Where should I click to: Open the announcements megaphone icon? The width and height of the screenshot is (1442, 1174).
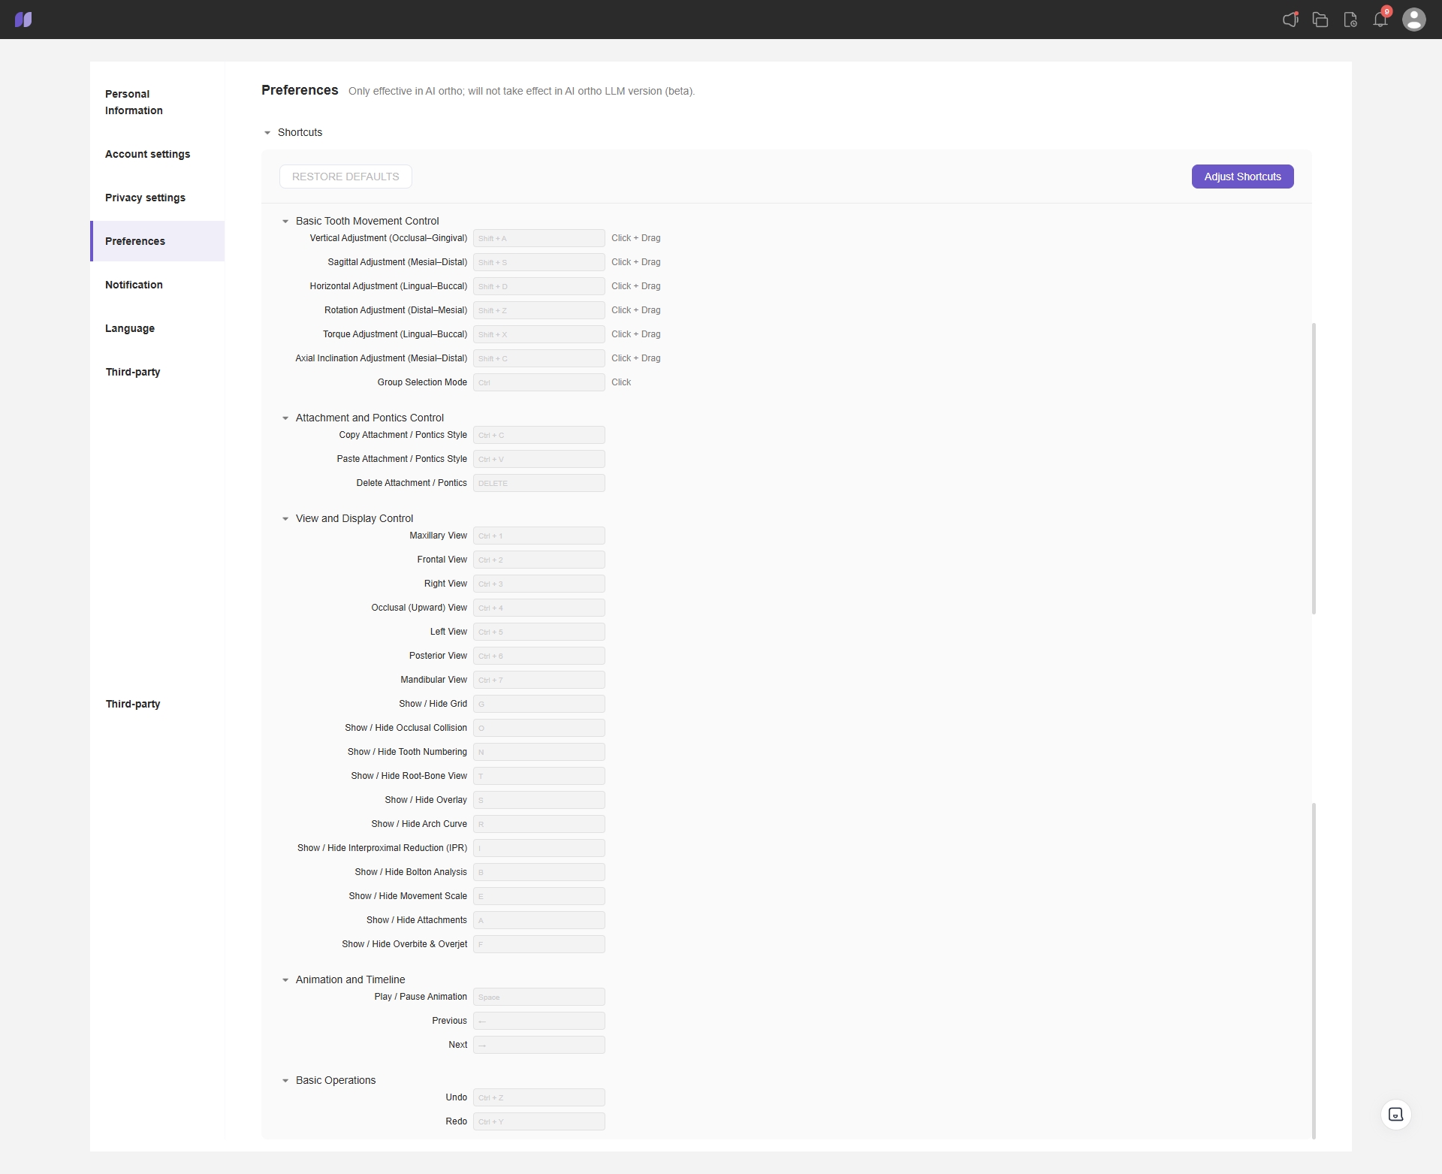1290,20
